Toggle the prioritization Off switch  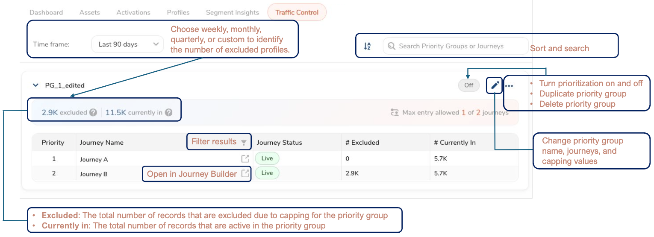pyautogui.click(x=468, y=85)
